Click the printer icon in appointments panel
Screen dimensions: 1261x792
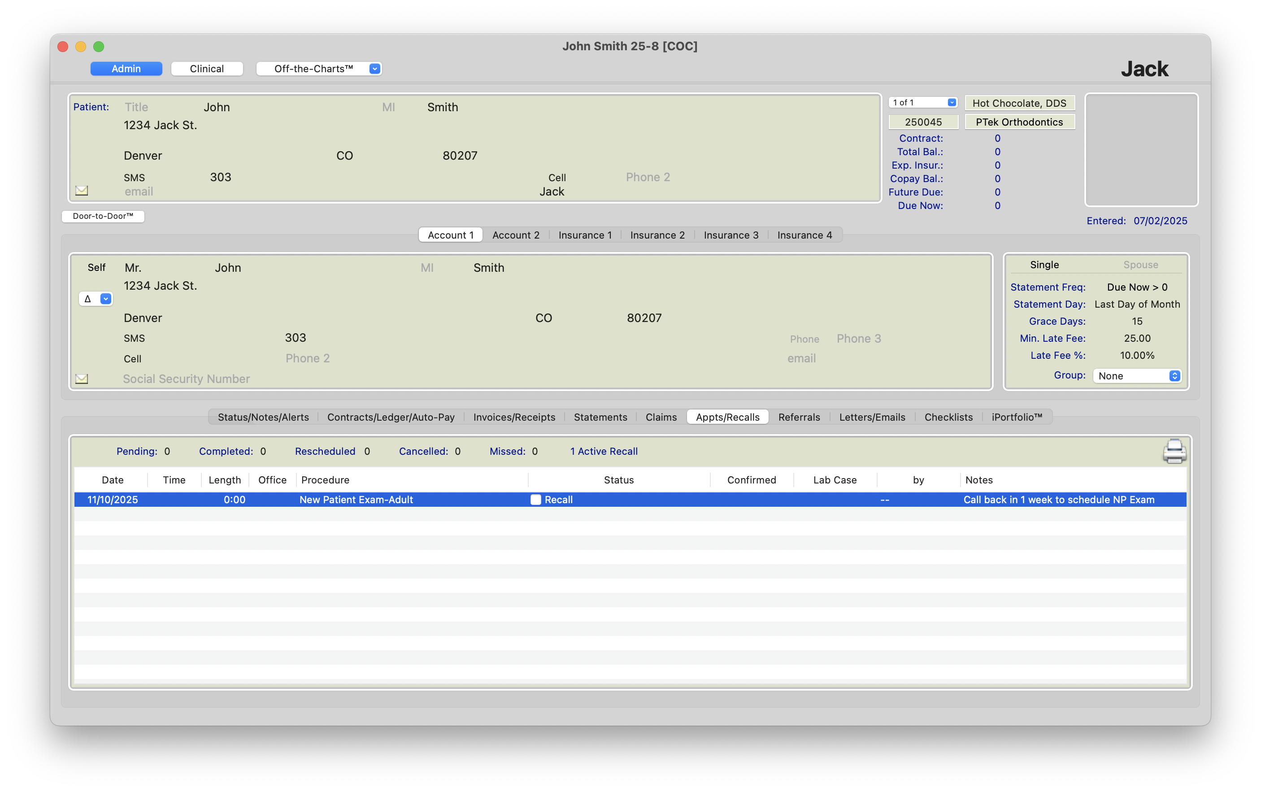tap(1174, 451)
